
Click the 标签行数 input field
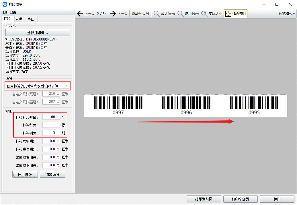[49, 125]
